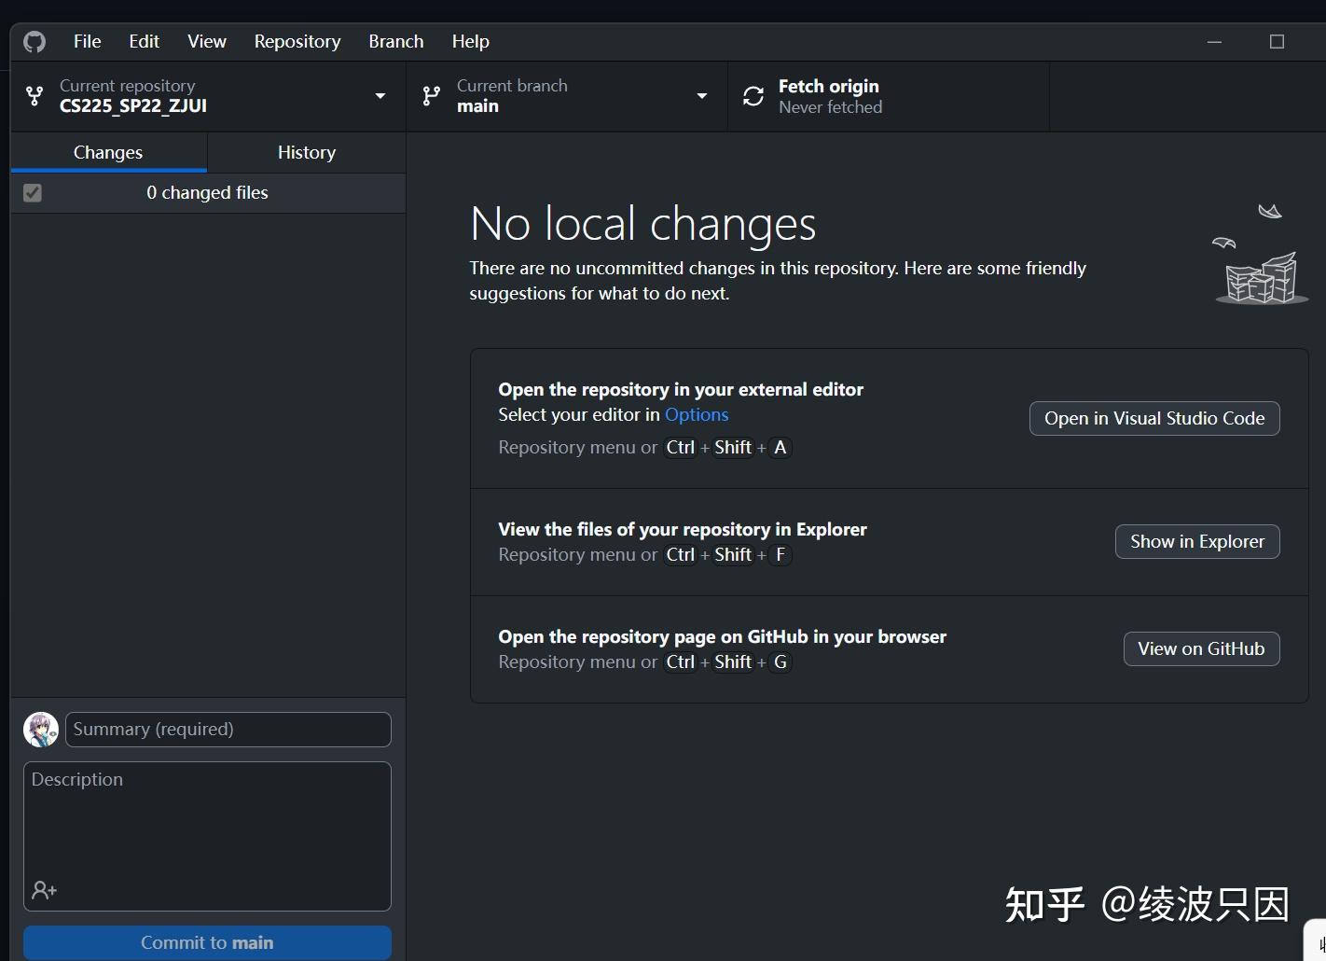Click the repository icon beside Current repository
The height and width of the screenshot is (961, 1326).
(x=35, y=96)
